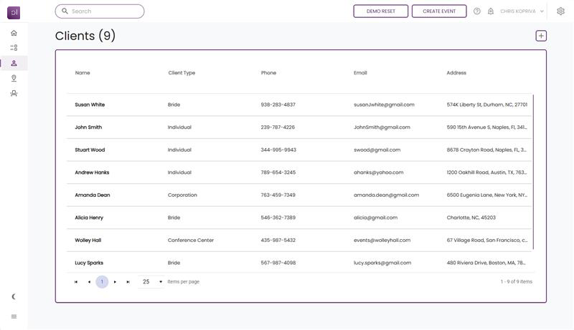Image resolution: width=574 pixels, height=330 pixels.
Task: Open the events list sidebar icon
Action: (x=14, y=48)
